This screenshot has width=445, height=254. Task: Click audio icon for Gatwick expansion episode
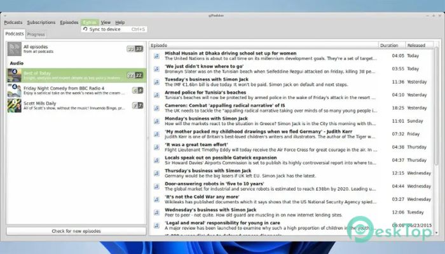156,160
